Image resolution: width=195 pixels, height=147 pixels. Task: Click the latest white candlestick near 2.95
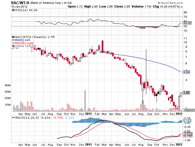point(181,95)
